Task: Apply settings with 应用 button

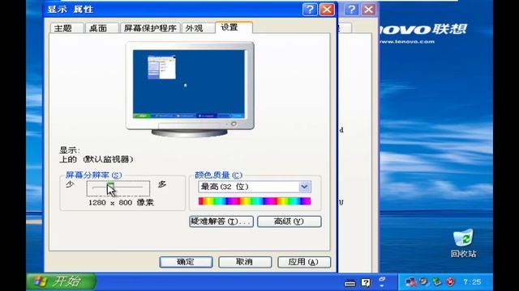Action: 304,262
